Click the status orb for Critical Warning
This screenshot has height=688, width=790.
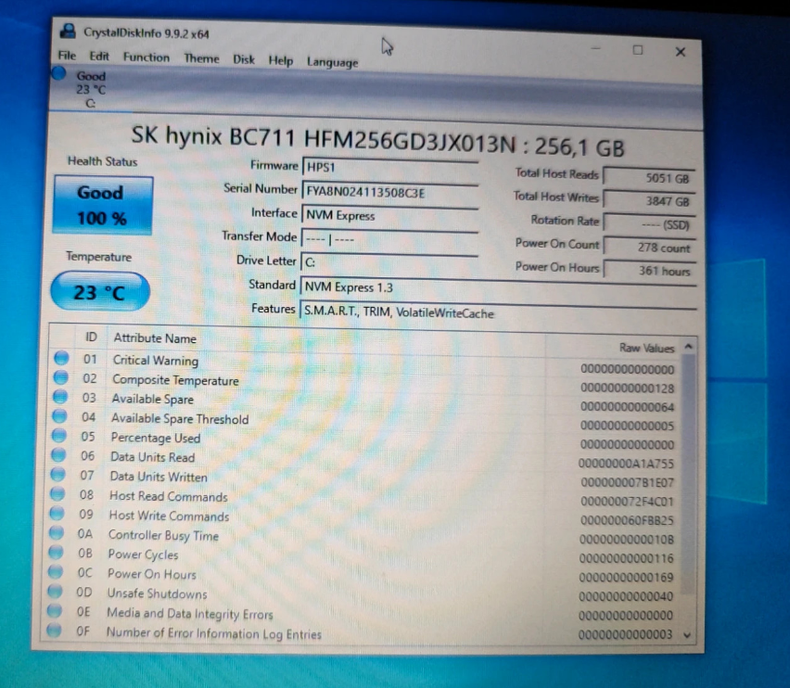[61, 358]
